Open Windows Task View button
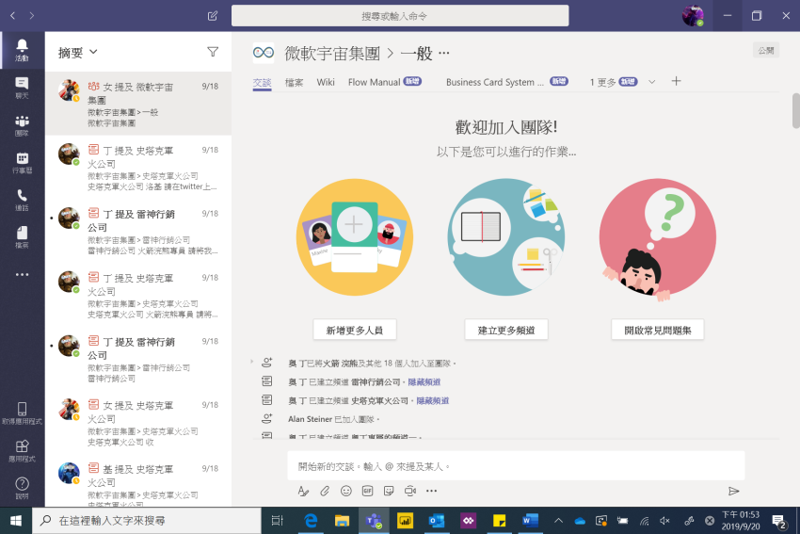The height and width of the screenshot is (534, 800). (277, 520)
